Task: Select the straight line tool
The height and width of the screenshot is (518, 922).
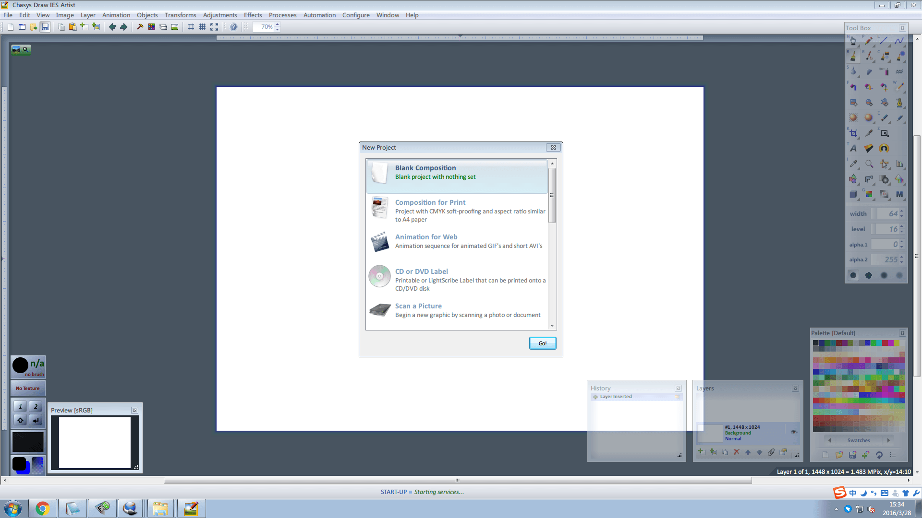Action: (884, 41)
